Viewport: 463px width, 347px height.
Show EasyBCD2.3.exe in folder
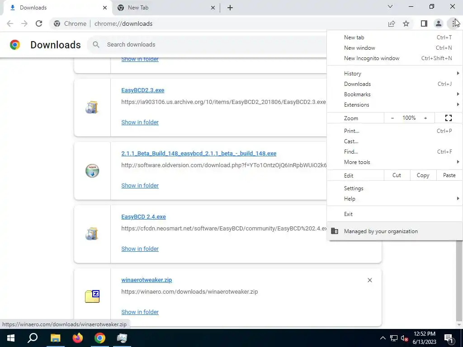(140, 122)
